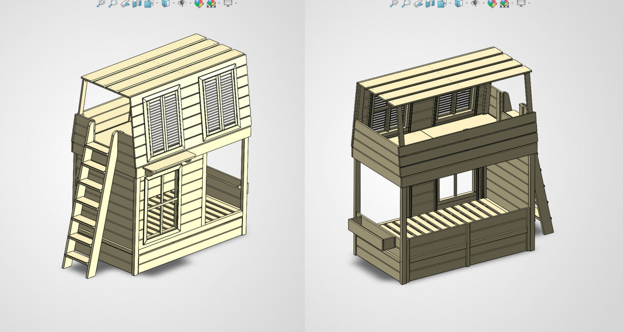Viewport: 623px width, 332px height.
Task: Click Zoom to Fit in right viewport toolbar
Action: [394, 3]
